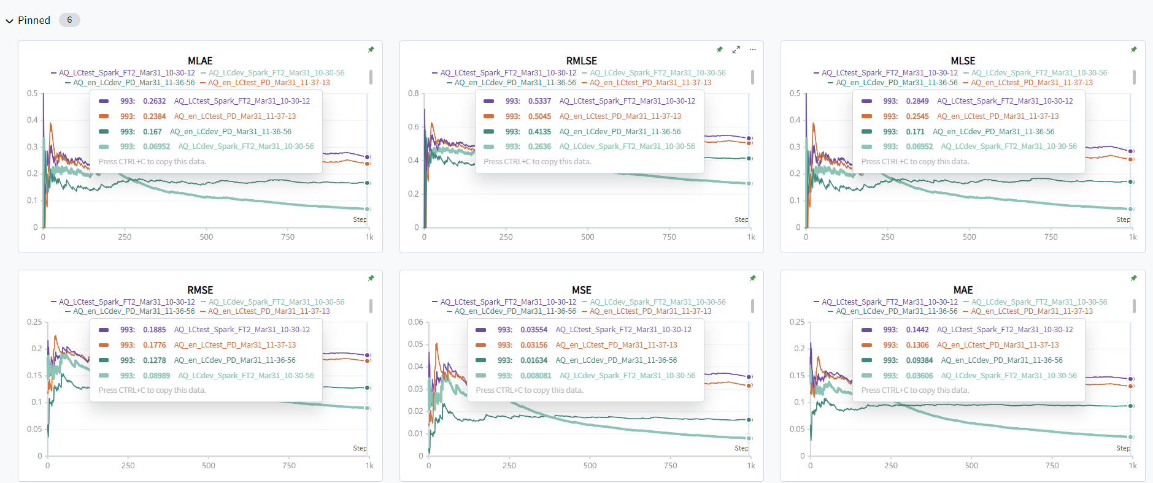Click value 0.08989 in RMSE tooltip
Screen dimensions: 1153x483
156,376
